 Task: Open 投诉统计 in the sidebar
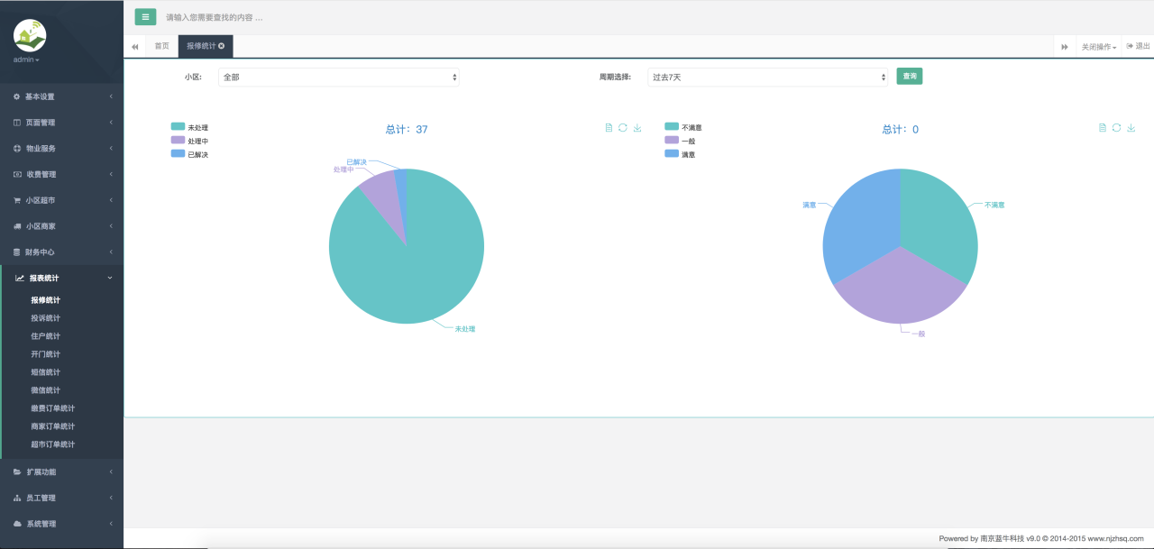(46, 318)
